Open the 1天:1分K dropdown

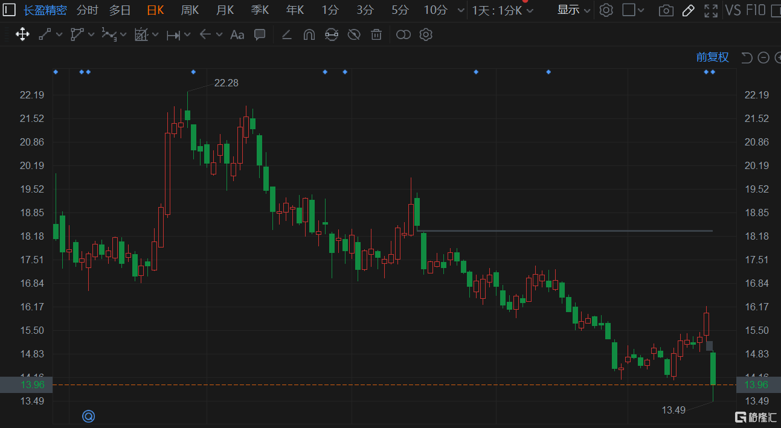(503, 10)
